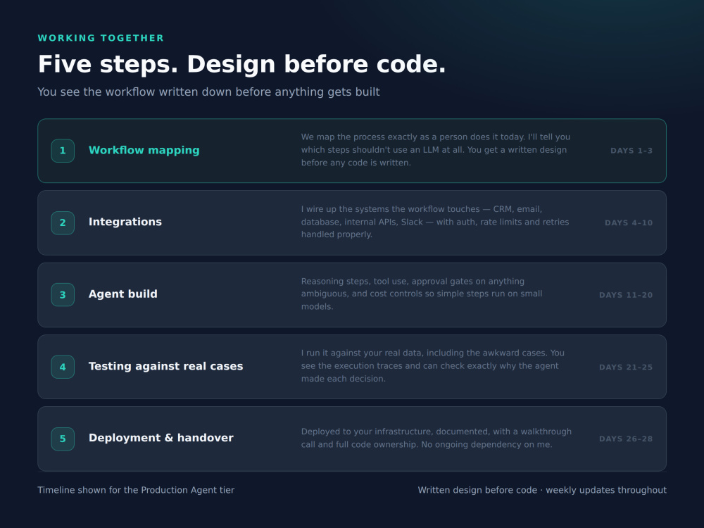Click the step 5 number badge
The height and width of the screenshot is (528, 704).
(x=63, y=439)
